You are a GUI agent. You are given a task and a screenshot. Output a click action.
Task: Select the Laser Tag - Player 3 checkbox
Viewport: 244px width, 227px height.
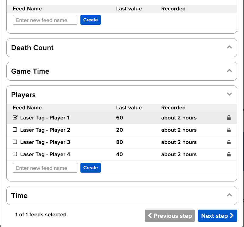15,142
